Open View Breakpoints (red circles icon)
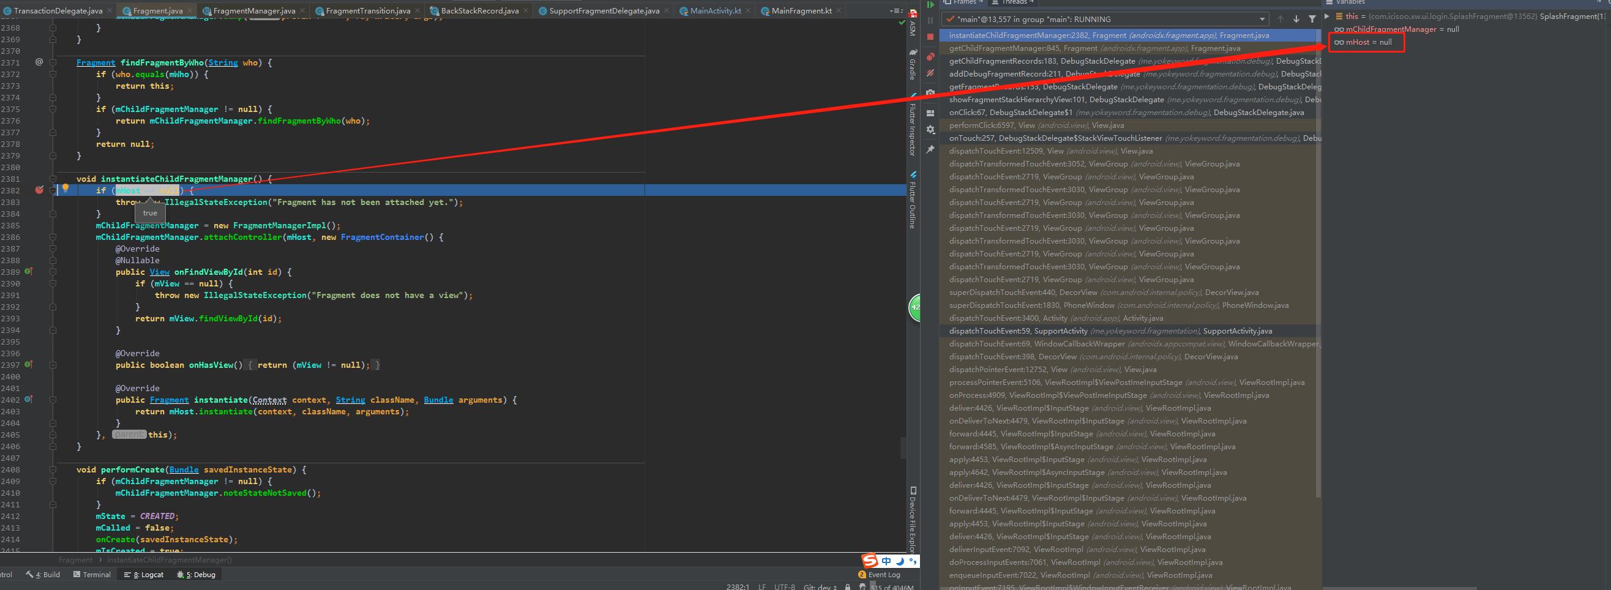 click(x=930, y=56)
